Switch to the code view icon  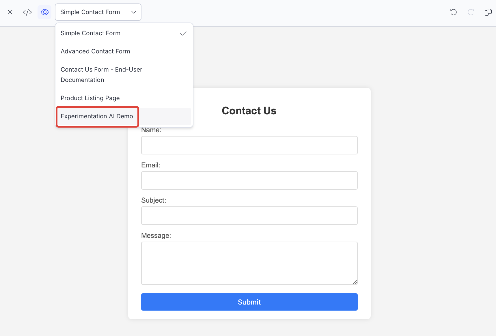point(27,12)
